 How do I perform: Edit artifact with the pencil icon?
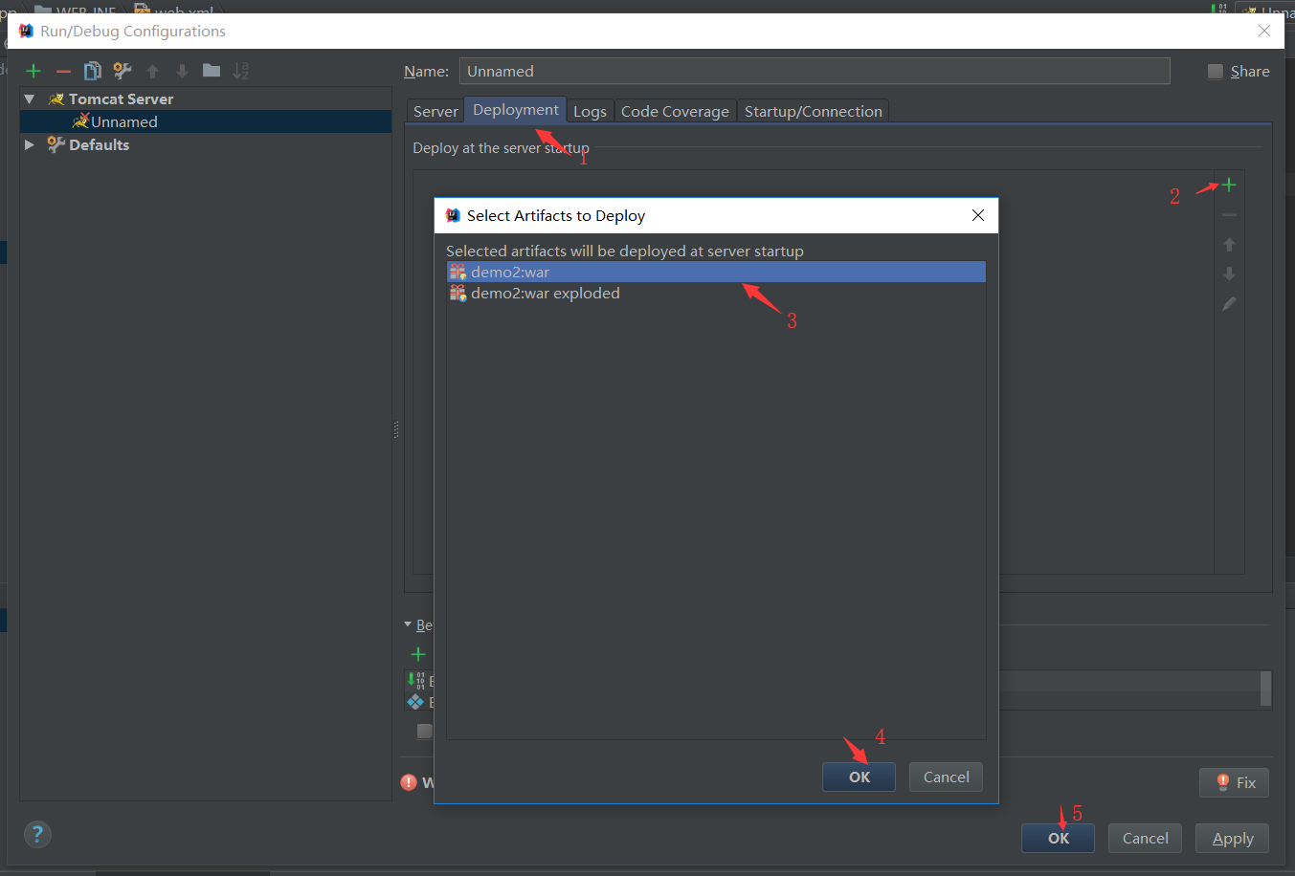(1229, 304)
